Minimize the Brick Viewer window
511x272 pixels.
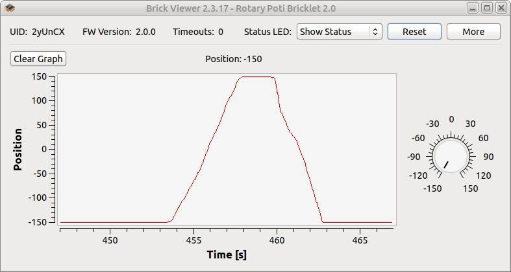click(473, 8)
